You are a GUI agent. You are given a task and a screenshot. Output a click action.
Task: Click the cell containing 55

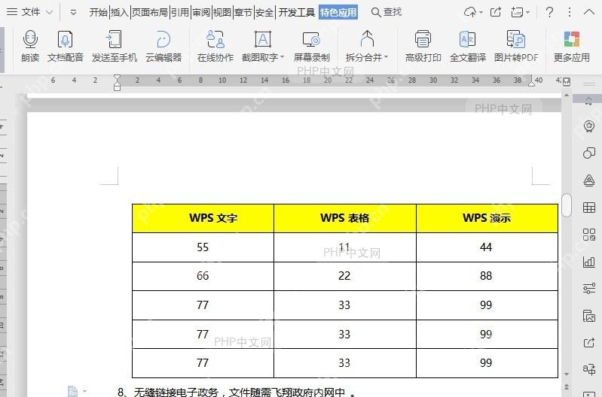[x=203, y=247]
